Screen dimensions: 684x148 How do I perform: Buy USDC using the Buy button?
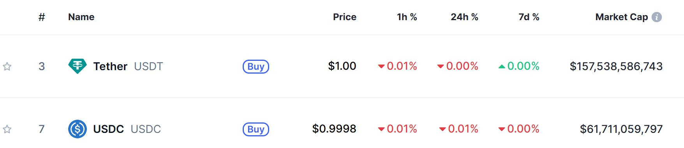coord(256,129)
